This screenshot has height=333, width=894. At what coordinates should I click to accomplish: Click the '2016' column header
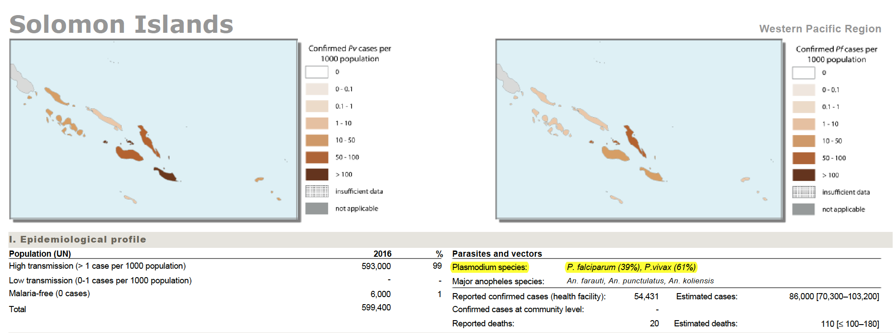click(382, 254)
